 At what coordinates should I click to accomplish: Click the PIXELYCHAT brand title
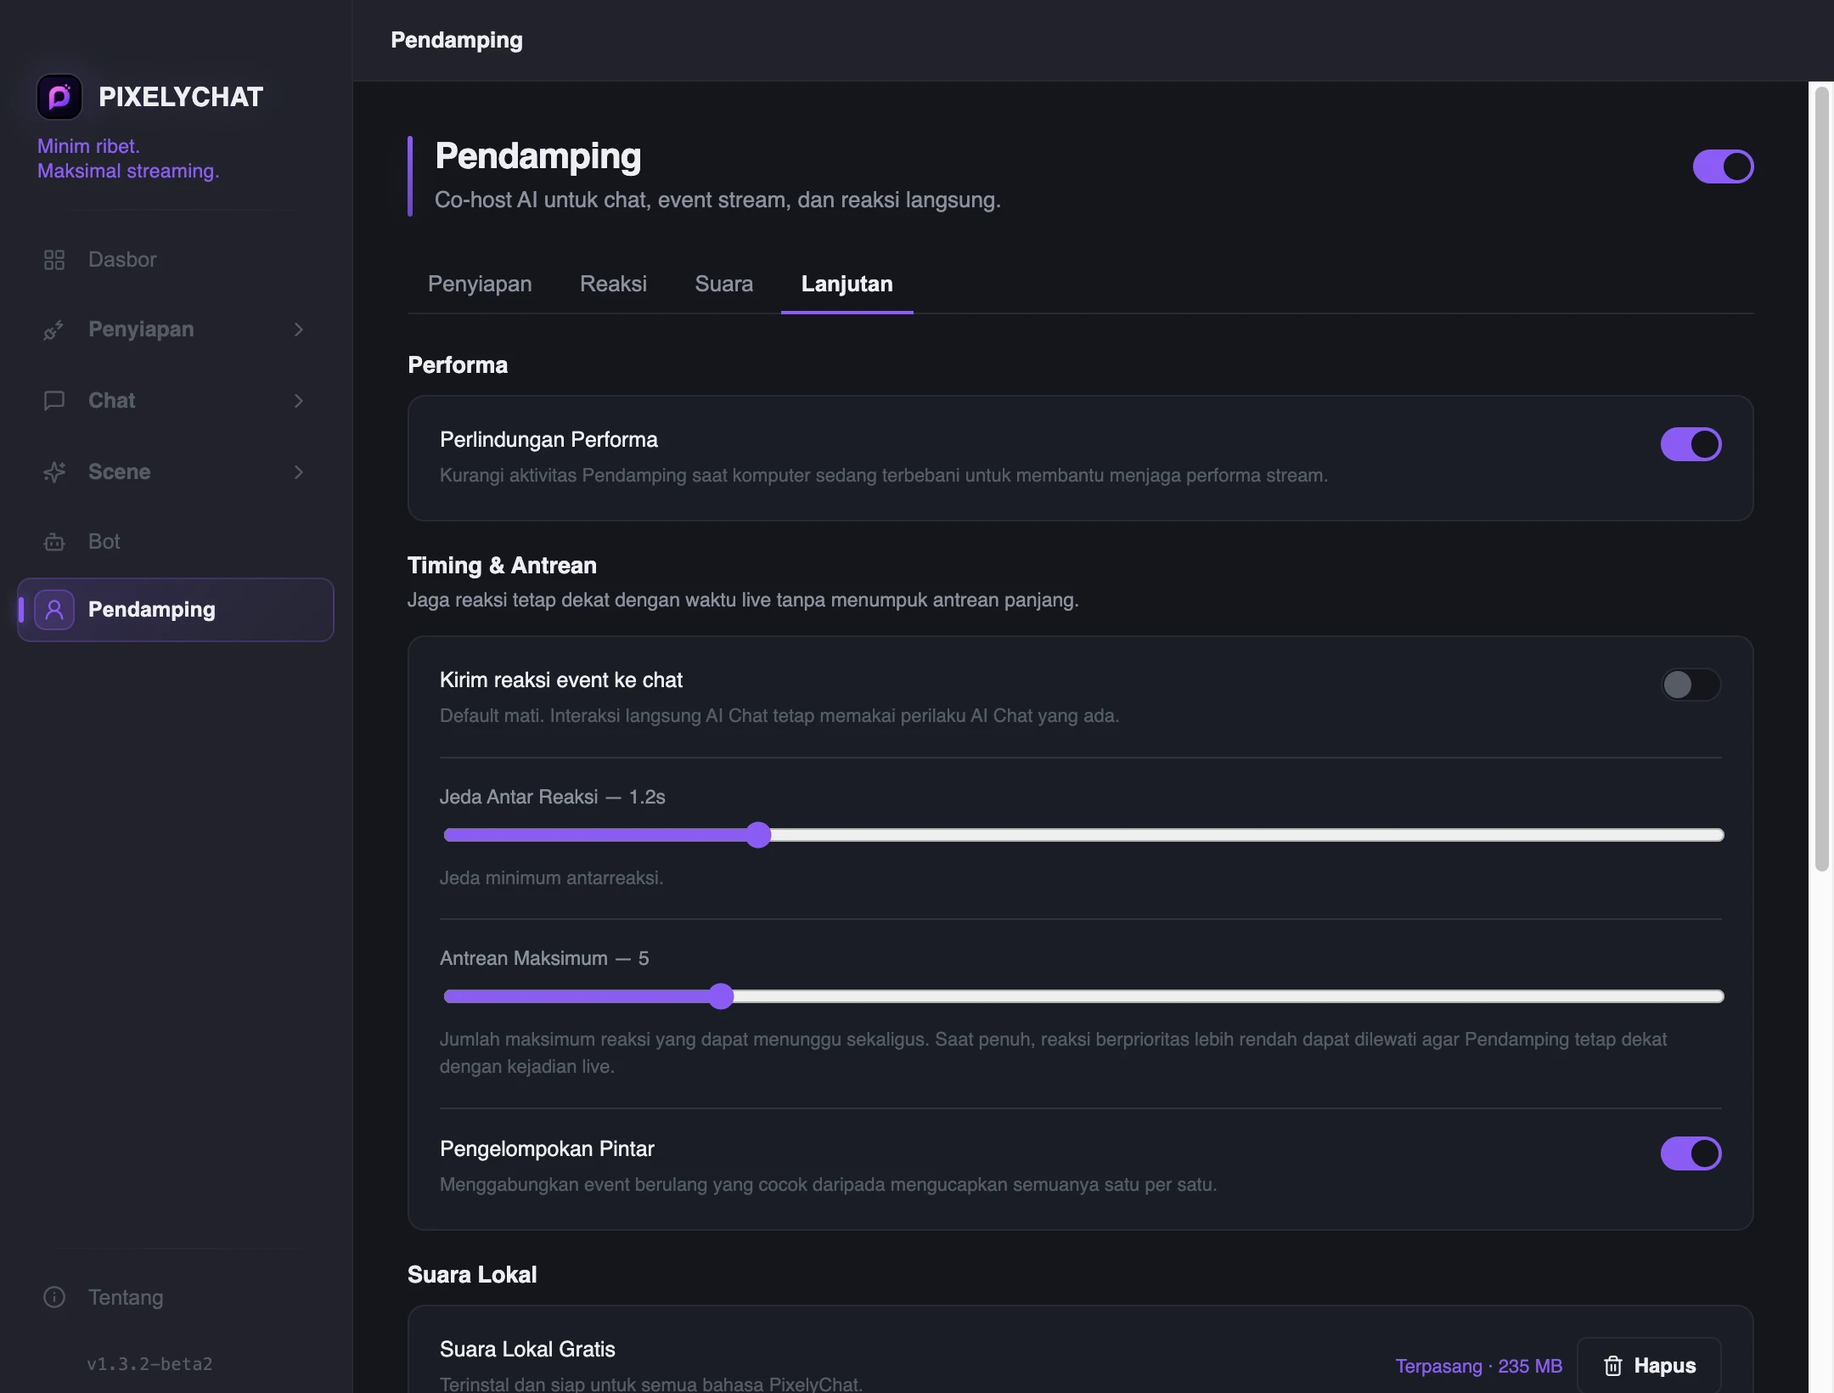181,97
